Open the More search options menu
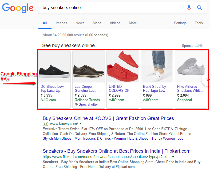The height and width of the screenshot is (170, 210). [x=133, y=23]
